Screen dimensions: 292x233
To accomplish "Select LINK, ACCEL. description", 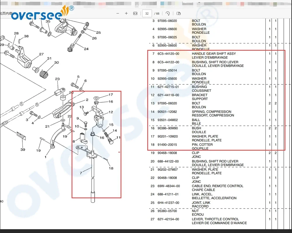I will (x=202, y=194).
